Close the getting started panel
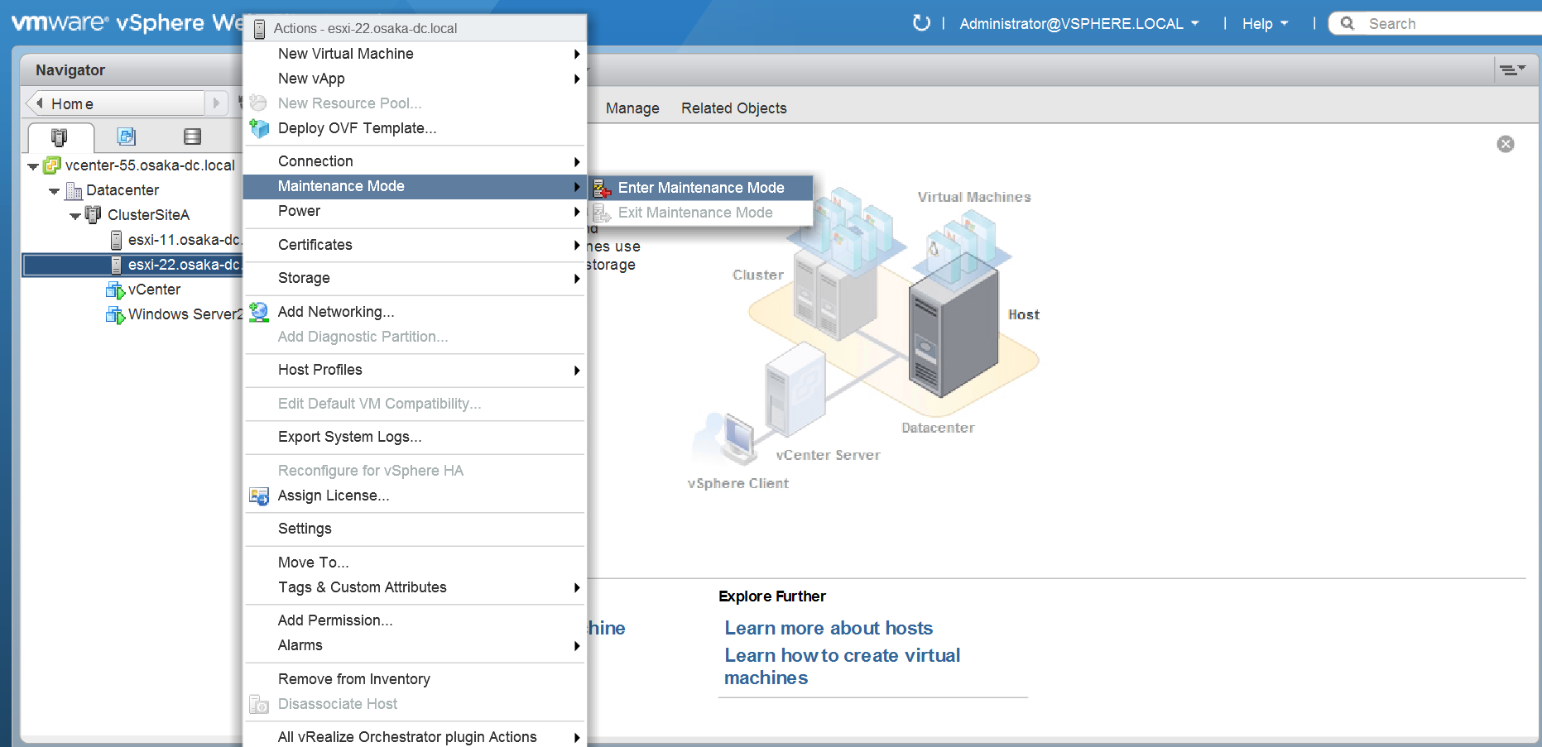The image size is (1542, 747). tap(1505, 144)
